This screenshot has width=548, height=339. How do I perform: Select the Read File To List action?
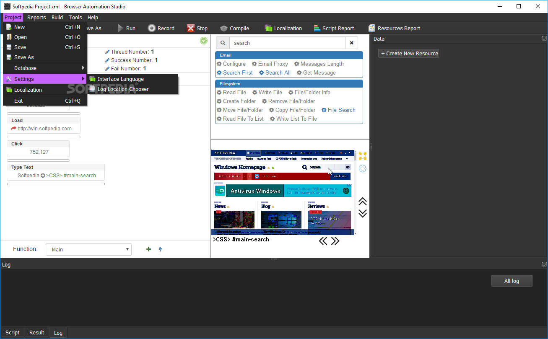[x=240, y=119]
